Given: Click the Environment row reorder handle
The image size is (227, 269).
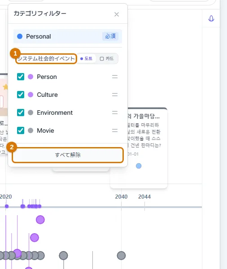Looking at the screenshot, I should pos(115,113).
